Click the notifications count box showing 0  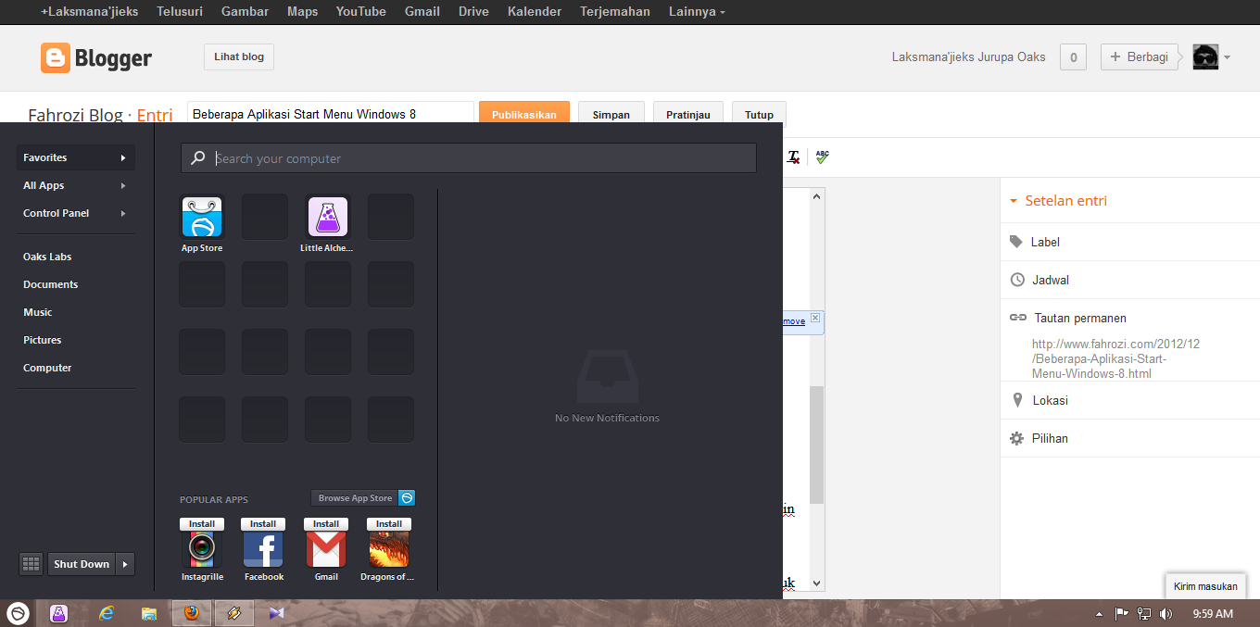click(1073, 56)
